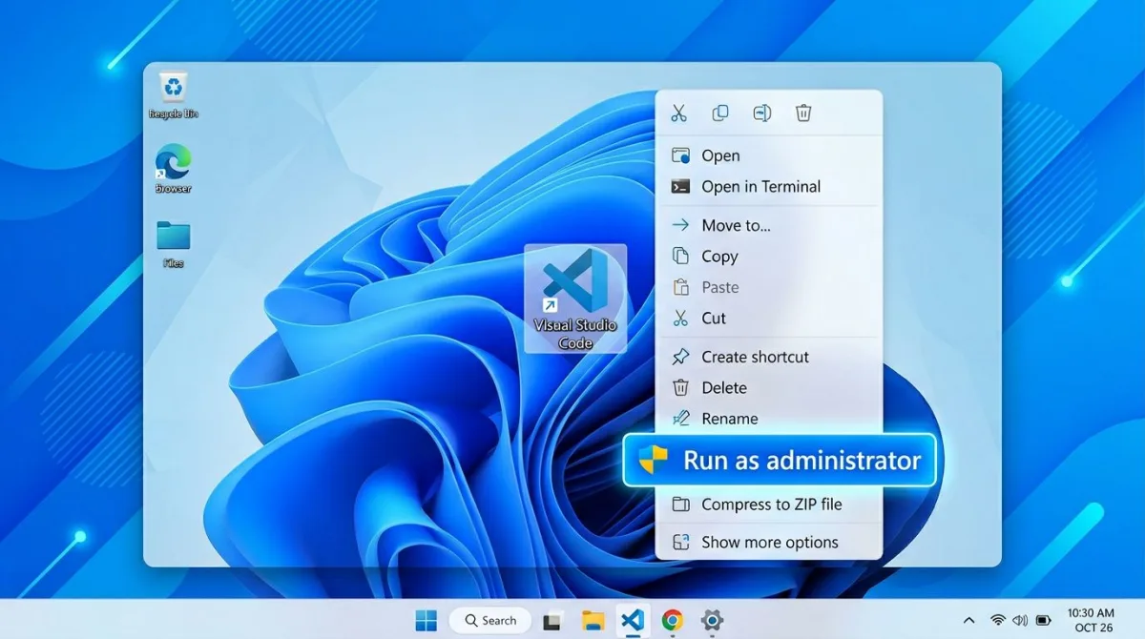Click the taskbar Search box
Image resolution: width=1145 pixels, height=639 pixels.
click(490, 621)
